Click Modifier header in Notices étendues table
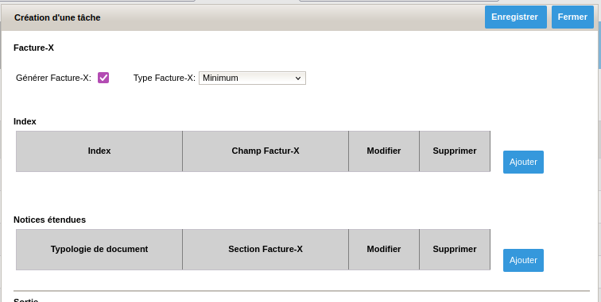The width and height of the screenshot is (601, 302). 384,249
